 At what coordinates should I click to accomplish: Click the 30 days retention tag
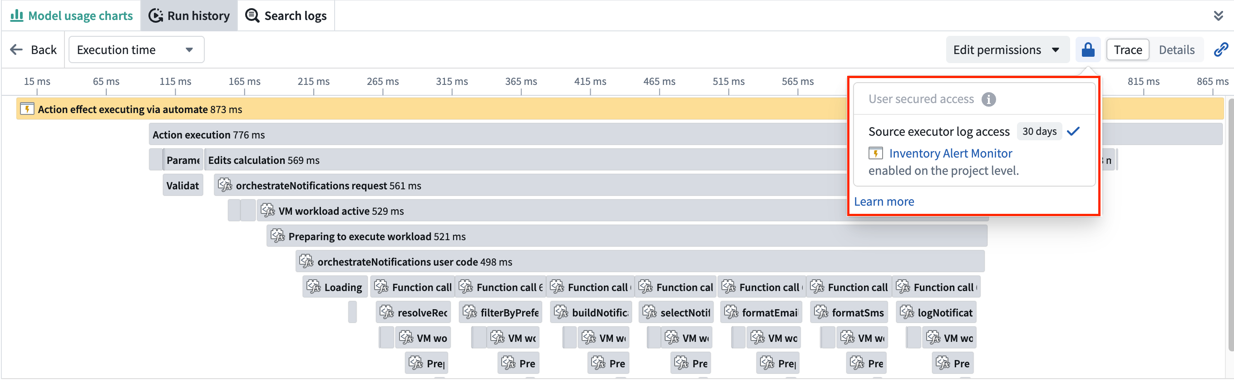click(x=1039, y=131)
